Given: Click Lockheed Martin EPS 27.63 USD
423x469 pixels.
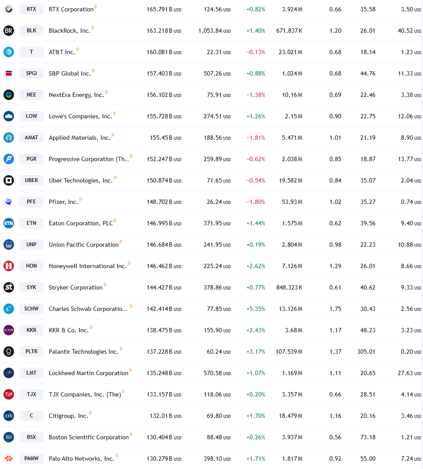Looking at the screenshot, I should point(409,373).
